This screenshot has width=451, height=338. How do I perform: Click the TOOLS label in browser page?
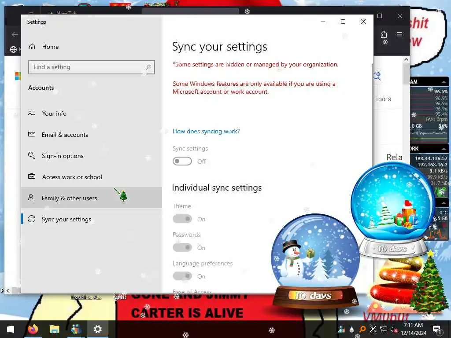[x=383, y=99]
